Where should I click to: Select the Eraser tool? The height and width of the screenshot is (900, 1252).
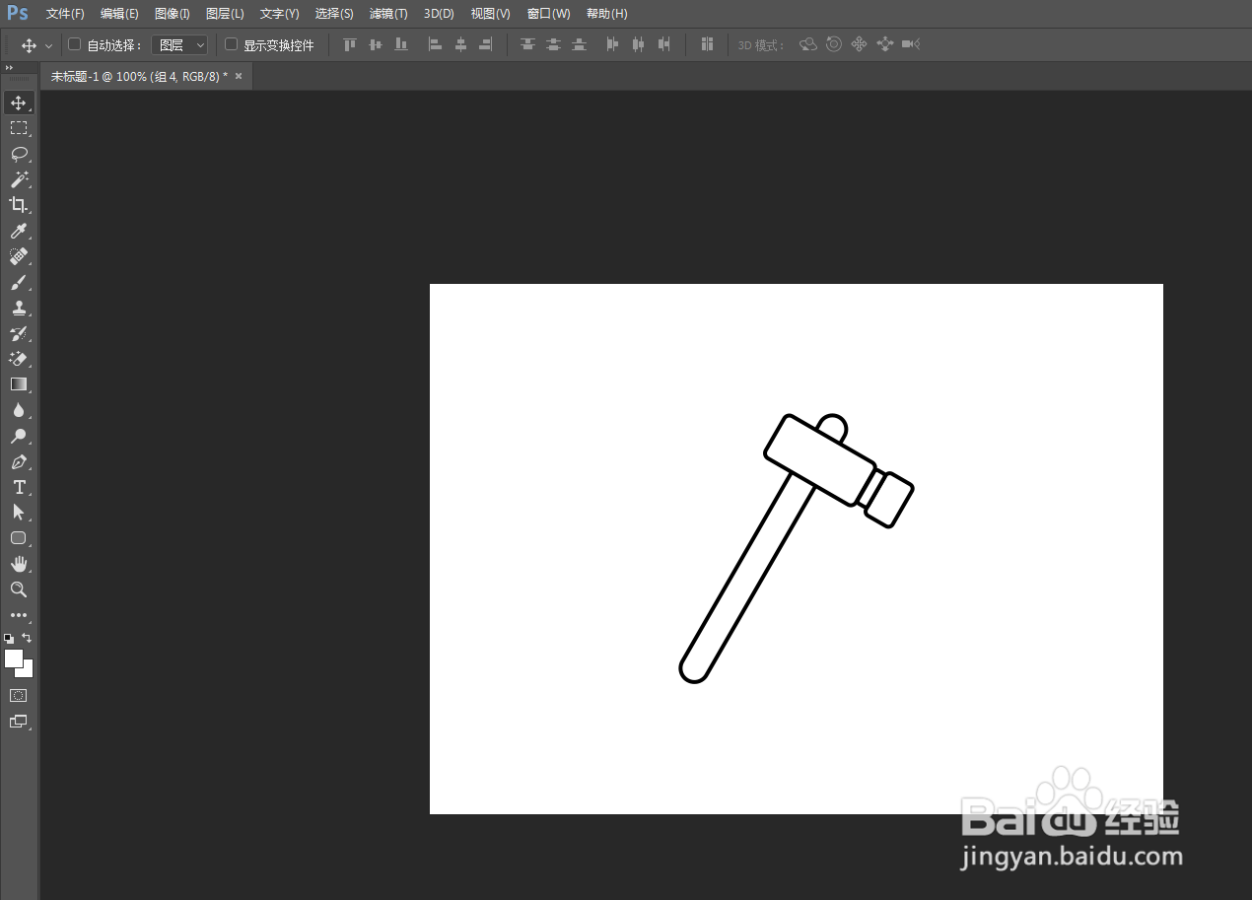[x=19, y=359]
